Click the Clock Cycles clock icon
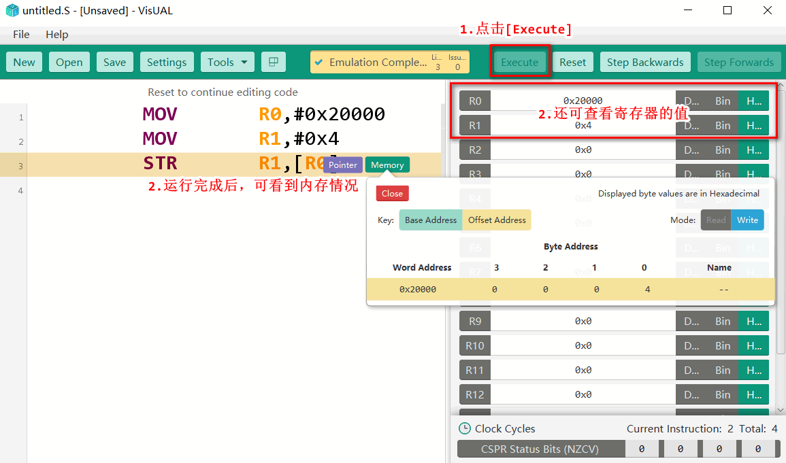Viewport: 786px width, 463px height. 465,428
